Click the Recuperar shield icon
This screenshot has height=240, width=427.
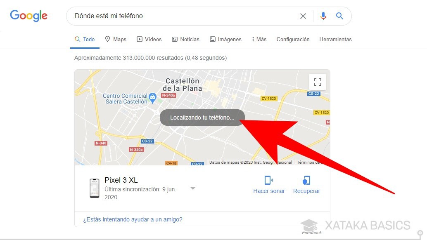tap(306, 180)
